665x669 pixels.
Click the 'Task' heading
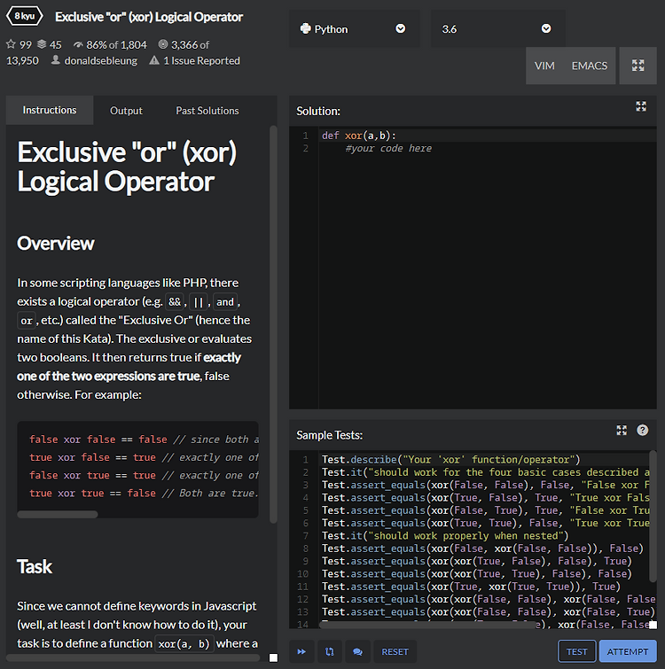point(35,566)
